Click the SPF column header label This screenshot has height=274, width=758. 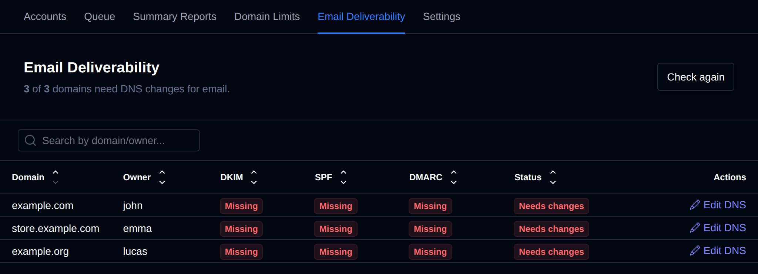[x=323, y=177]
